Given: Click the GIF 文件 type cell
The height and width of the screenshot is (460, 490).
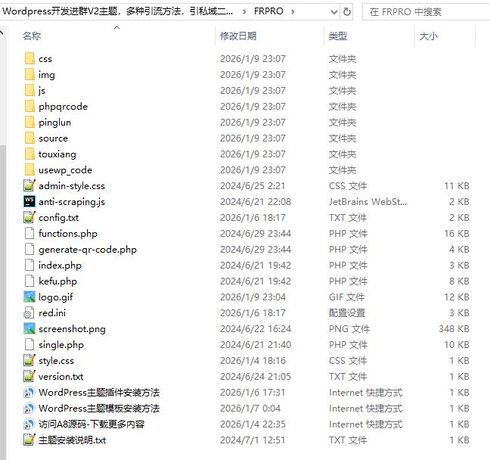Looking at the screenshot, I should point(346,297).
